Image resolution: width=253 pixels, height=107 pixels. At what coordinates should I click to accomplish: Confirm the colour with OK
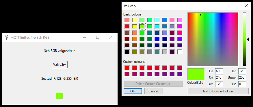133,91
